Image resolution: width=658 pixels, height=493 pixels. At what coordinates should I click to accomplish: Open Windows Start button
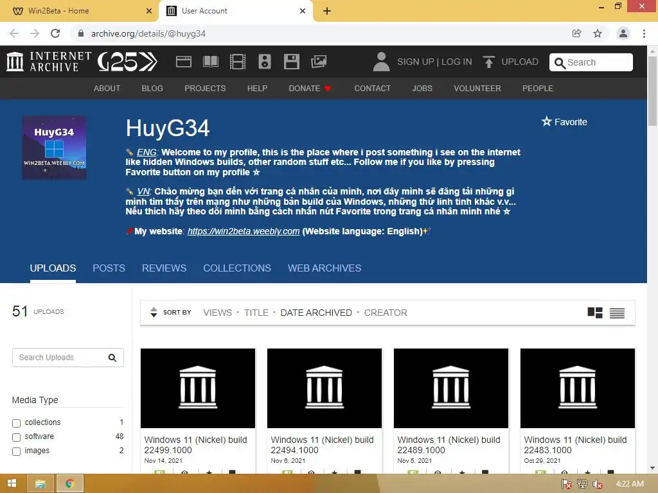click(12, 483)
